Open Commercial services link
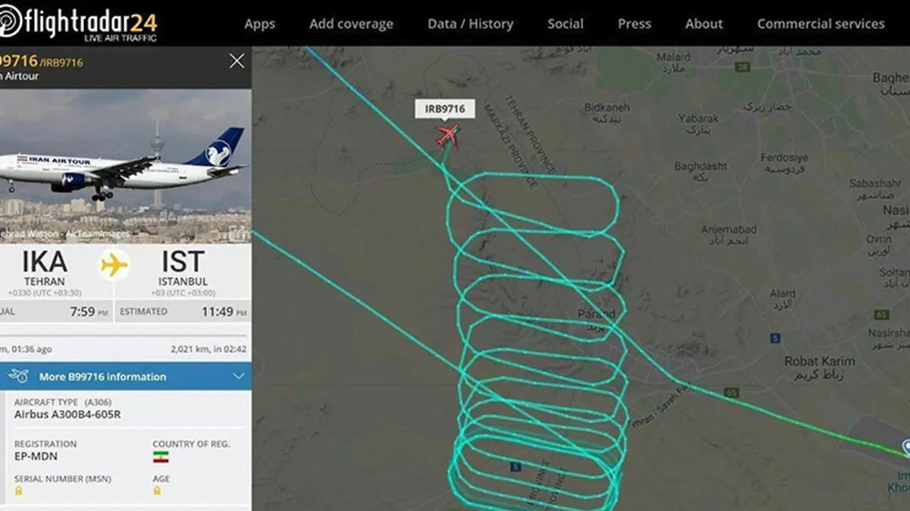Viewport: 910px width, 511px height. pos(821,24)
